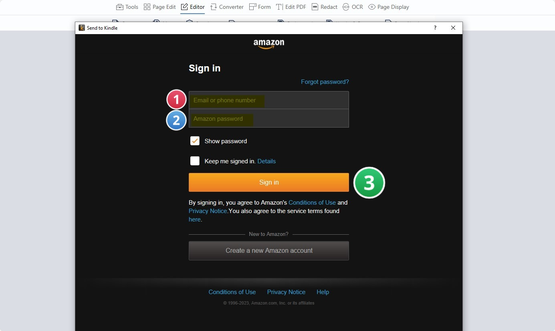Enable Keep me signed in checkbox
Screen dimensions: 555x331
(x=195, y=161)
